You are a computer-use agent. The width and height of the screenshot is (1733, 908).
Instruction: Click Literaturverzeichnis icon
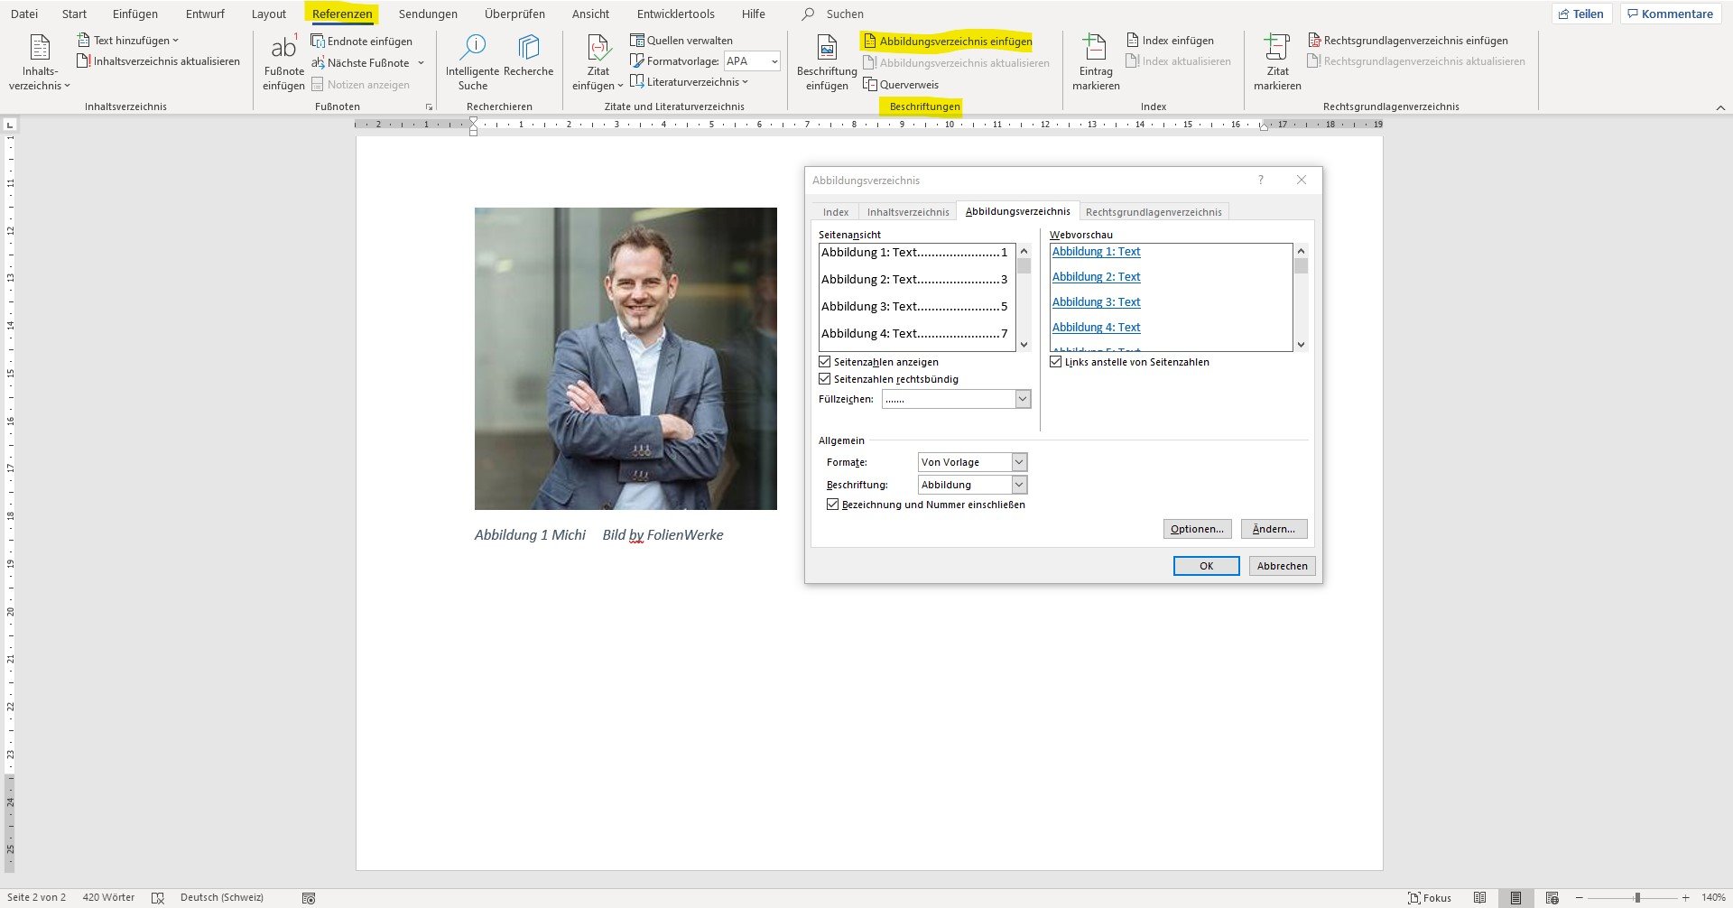637,82
